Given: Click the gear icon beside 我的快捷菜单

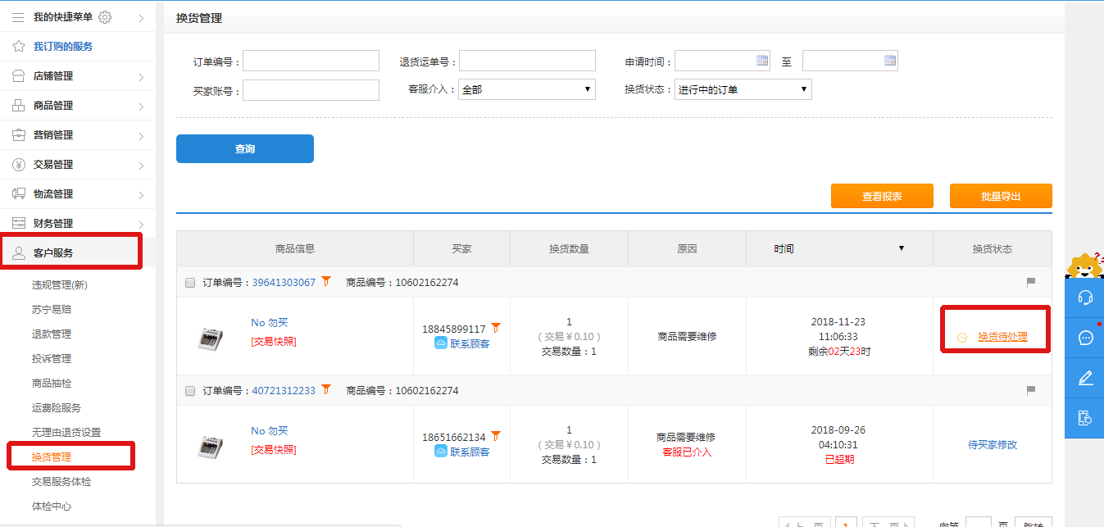Looking at the screenshot, I should click(105, 17).
